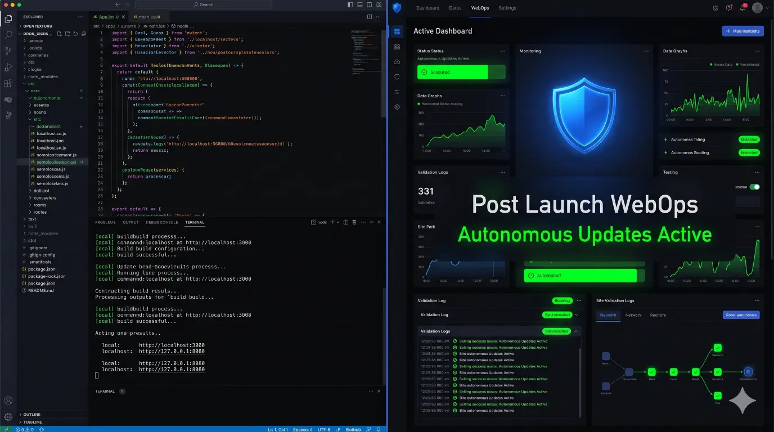Click the grid icon in the dashboard sidebar
The height and width of the screenshot is (432, 774).
coord(397,47)
